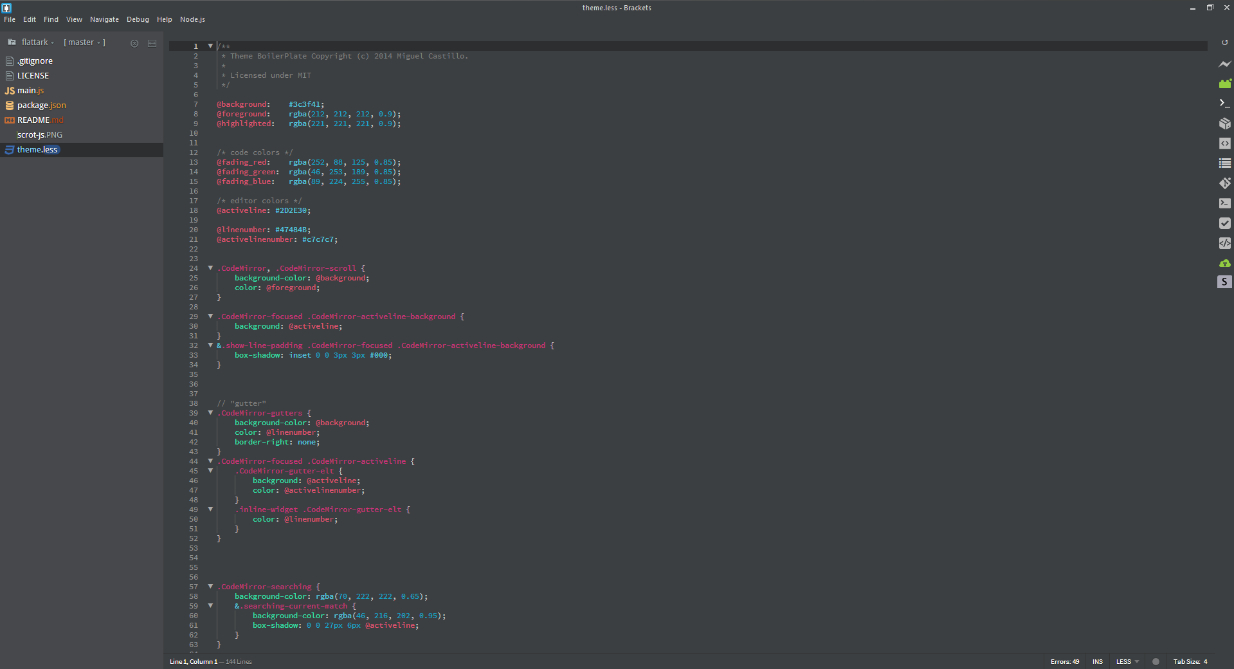Image resolution: width=1234 pixels, height=669 pixels.
Task: Click the closing-tag code icon in right toolbar
Action: 1225,243
